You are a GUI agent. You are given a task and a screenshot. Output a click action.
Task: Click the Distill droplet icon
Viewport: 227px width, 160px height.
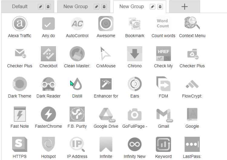click(x=77, y=84)
